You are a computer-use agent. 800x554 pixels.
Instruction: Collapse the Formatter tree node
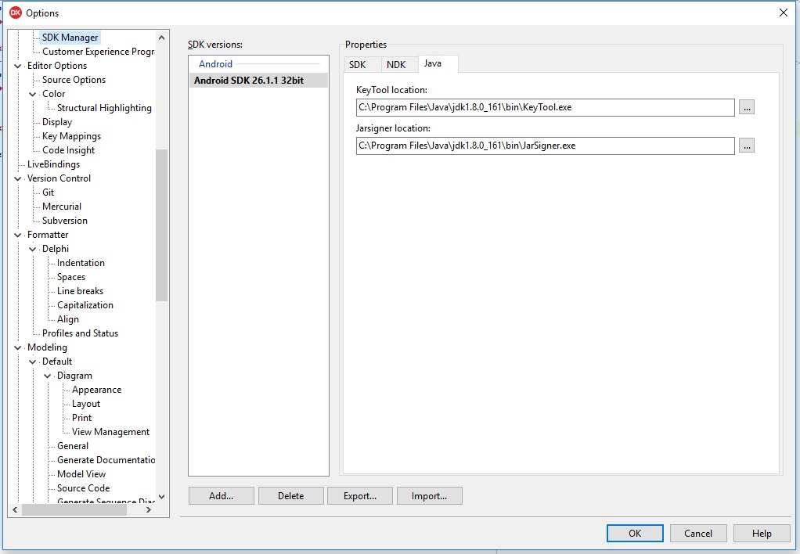(18, 235)
